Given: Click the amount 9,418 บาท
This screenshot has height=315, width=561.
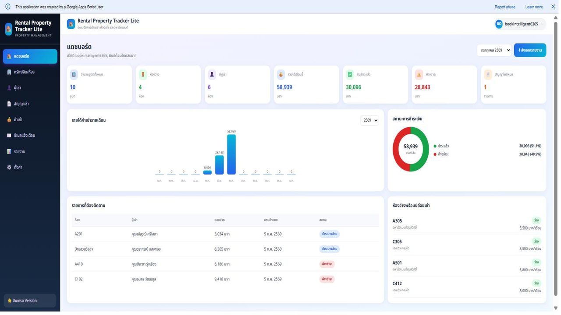Looking at the screenshot, I should (222, 279).
